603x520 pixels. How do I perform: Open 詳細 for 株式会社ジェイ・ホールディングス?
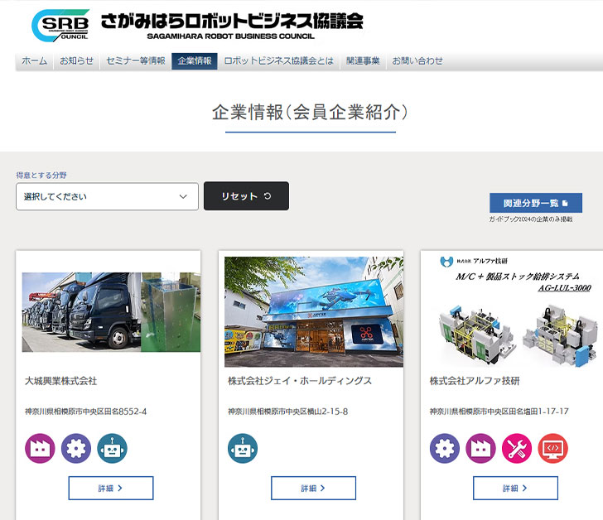click(x=313, y=488)
